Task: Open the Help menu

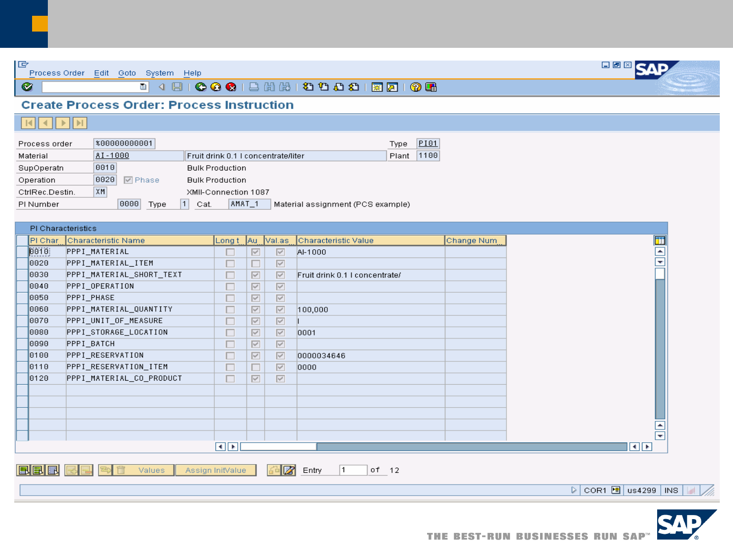Action: (192, 73)
